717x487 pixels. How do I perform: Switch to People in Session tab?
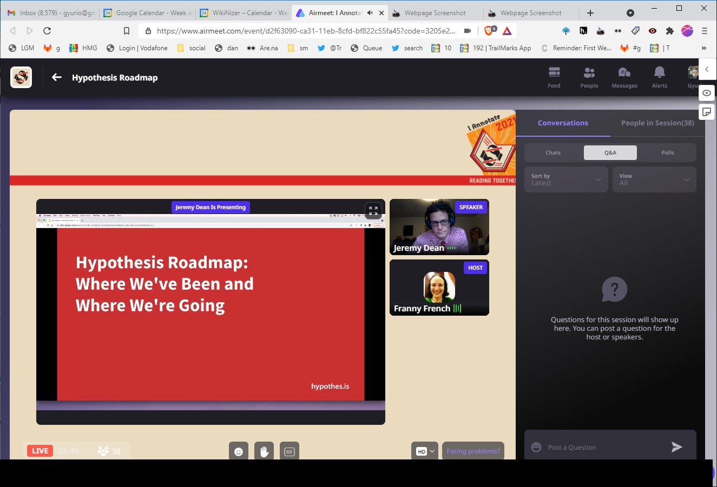click(x=657, y=123)
